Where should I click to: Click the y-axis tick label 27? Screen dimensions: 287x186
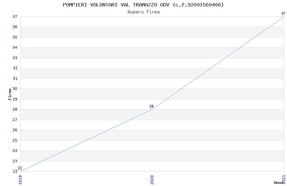click(x=15, y=120)
